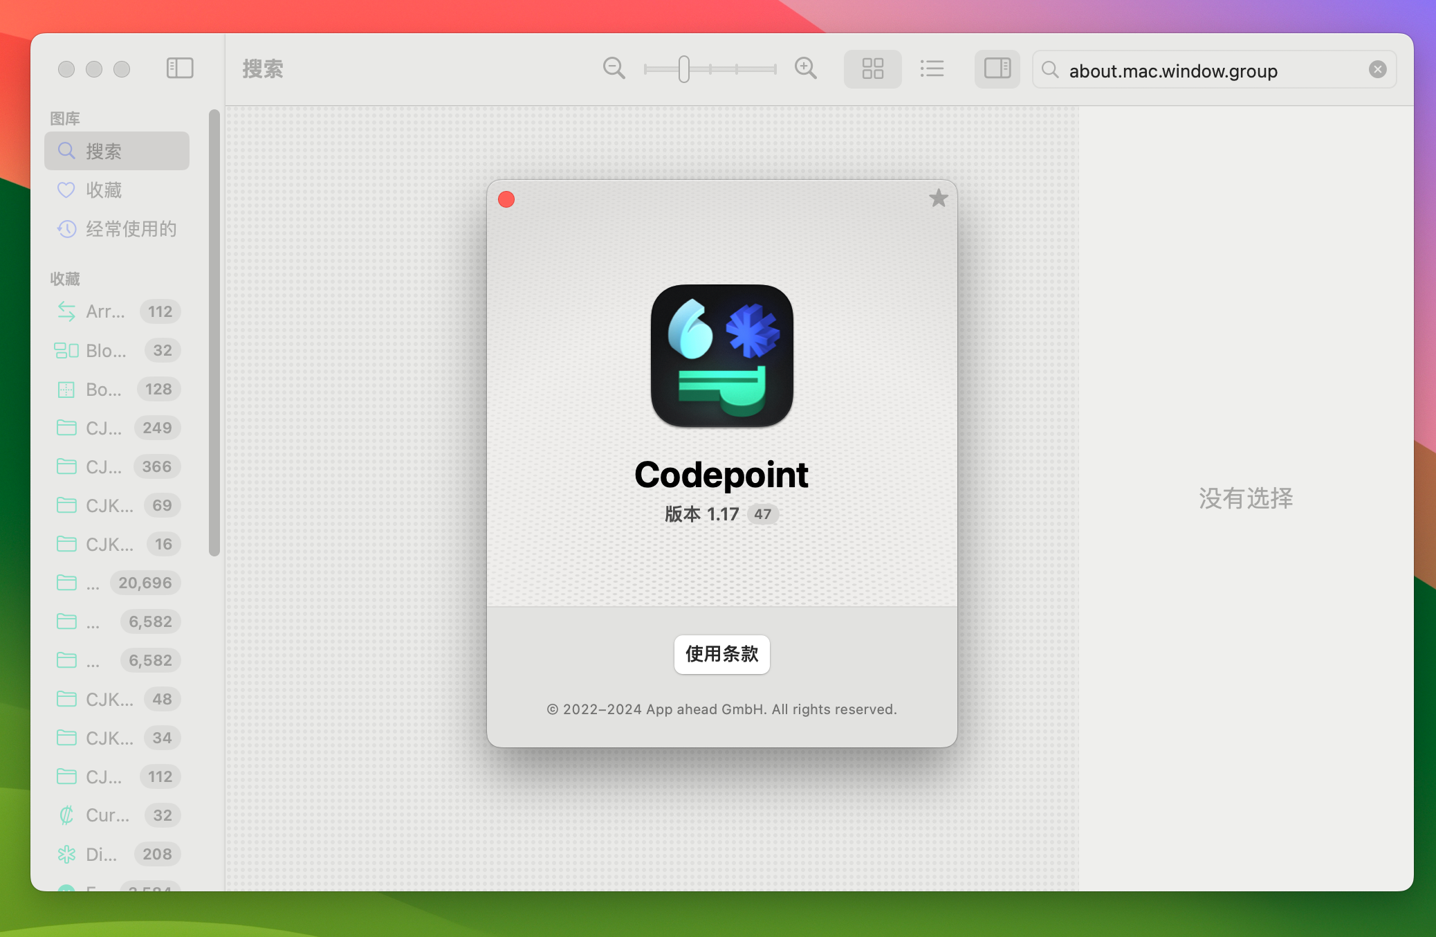Screen dimensions: 1436x937
Task: Click folder icon of the 34 row
Action: pyautogui.click(x=66, y=738)
